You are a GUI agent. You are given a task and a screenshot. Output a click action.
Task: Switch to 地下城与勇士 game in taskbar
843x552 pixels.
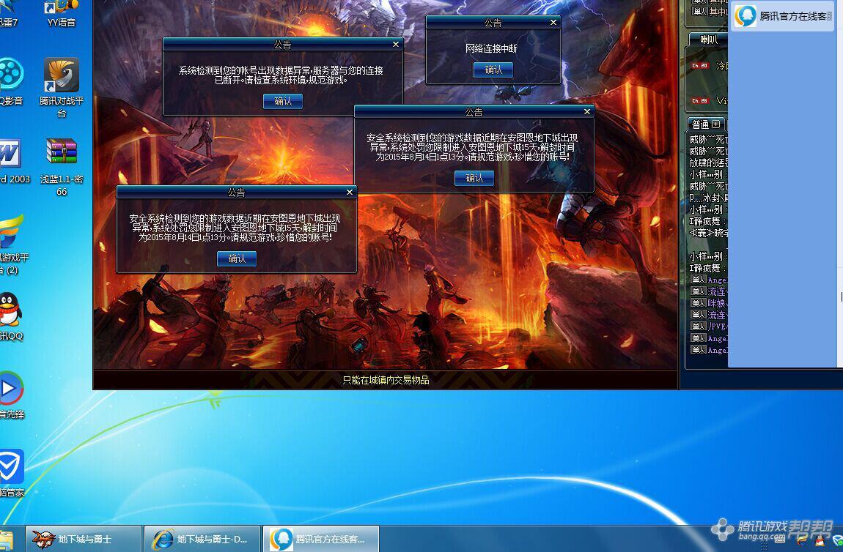coord(84,539)
